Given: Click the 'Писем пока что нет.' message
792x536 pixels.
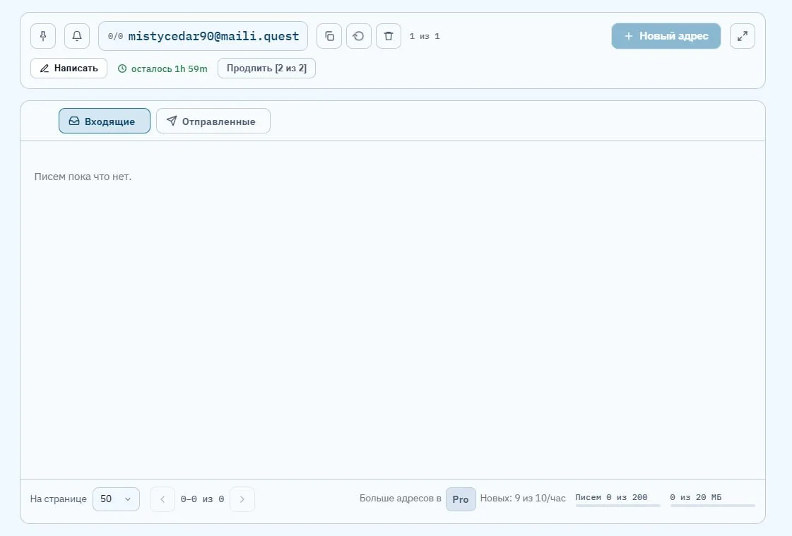Looking at the screenshot, I should [x=83, y=177].
